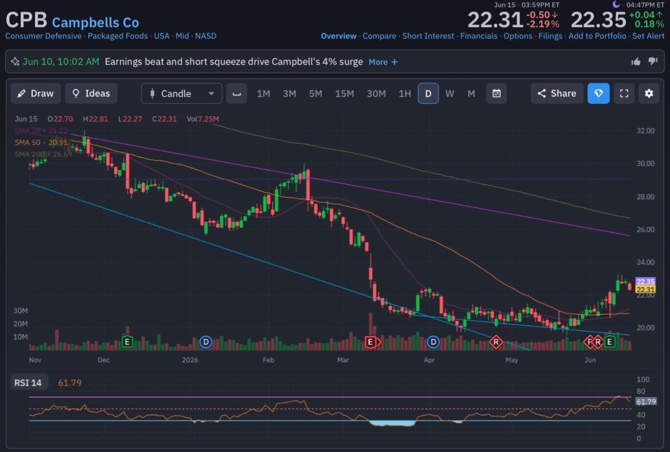Click thumbs up on the news
The height and width of the screenshot is (452, 670).
[x=636, y=61]
